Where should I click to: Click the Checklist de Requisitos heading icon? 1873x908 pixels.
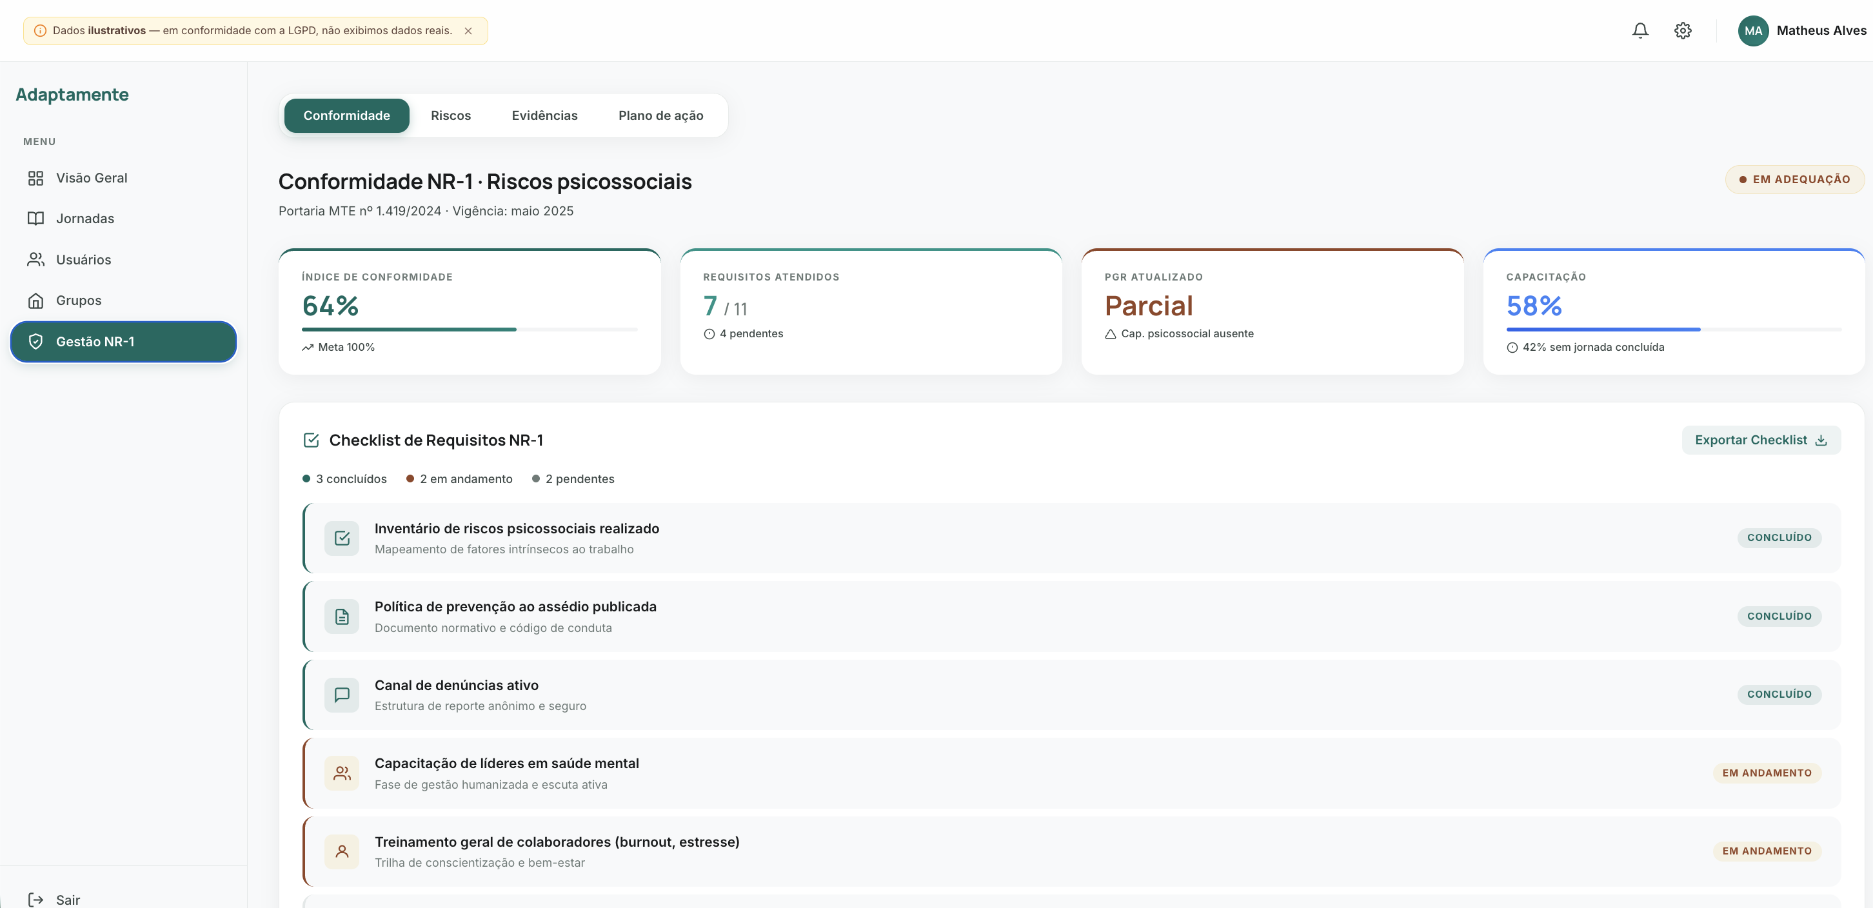(x=311, y=440)
